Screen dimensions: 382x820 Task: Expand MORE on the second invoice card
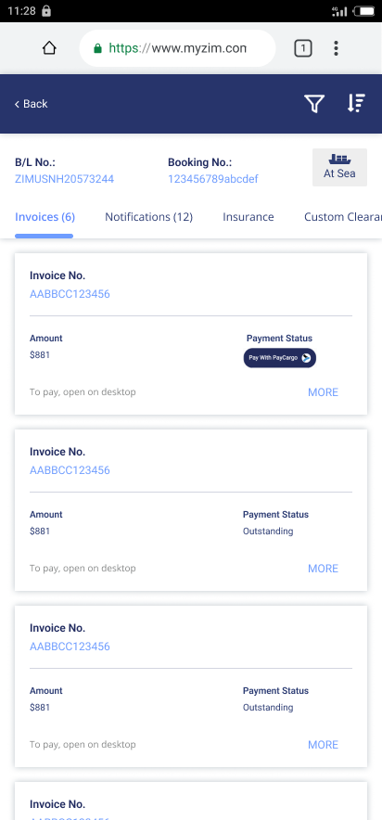click(323, 569)
